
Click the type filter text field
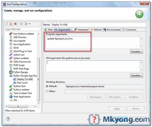(x=23, y=29)
